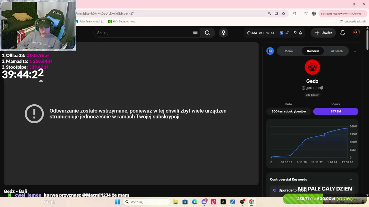369x207 pixels.
Task: Click the 247.8M views button
Action: click(x=336, y=111)
